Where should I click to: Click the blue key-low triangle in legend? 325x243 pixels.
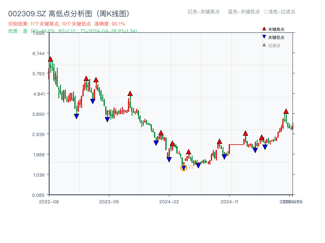(264, 37)
